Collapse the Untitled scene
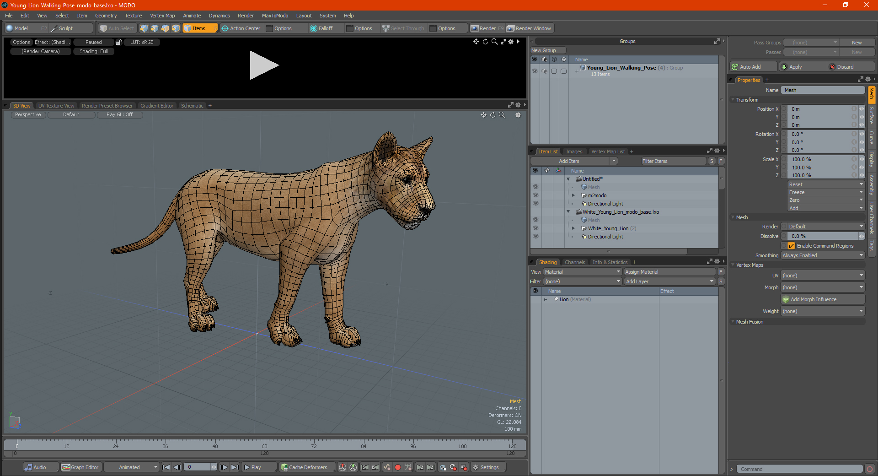 (568, 179)
